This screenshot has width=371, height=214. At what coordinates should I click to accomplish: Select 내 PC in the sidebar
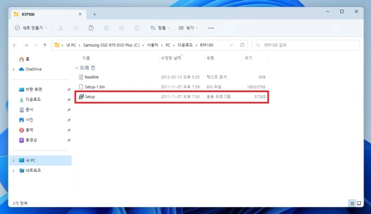coord(41,160)
